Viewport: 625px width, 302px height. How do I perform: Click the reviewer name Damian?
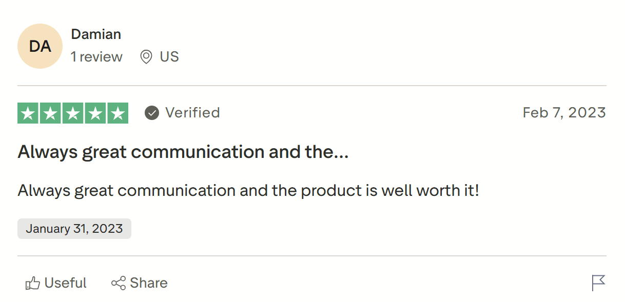pyautogui.click(x=96, y=34)
